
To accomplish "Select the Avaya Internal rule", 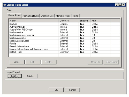I will click(x=17, y=27).
